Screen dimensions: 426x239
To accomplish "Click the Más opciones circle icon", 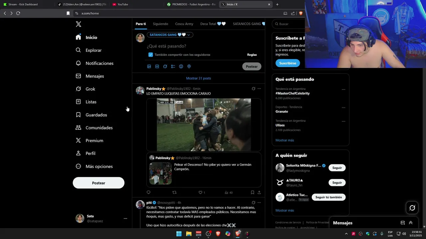I will click(x=78, y=166).
